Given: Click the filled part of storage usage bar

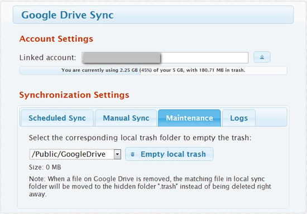Looking at the screenshot, I should point(80,70).
